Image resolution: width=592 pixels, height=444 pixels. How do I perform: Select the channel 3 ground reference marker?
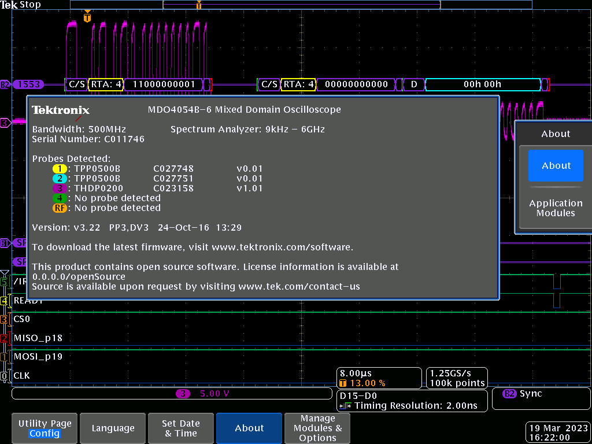5,123
